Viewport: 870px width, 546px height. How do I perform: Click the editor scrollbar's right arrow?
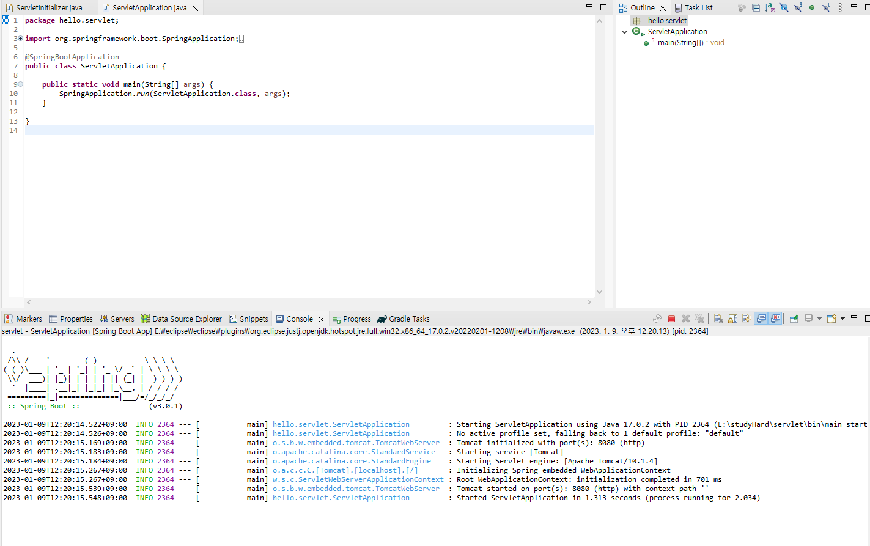tap(589, 302)
